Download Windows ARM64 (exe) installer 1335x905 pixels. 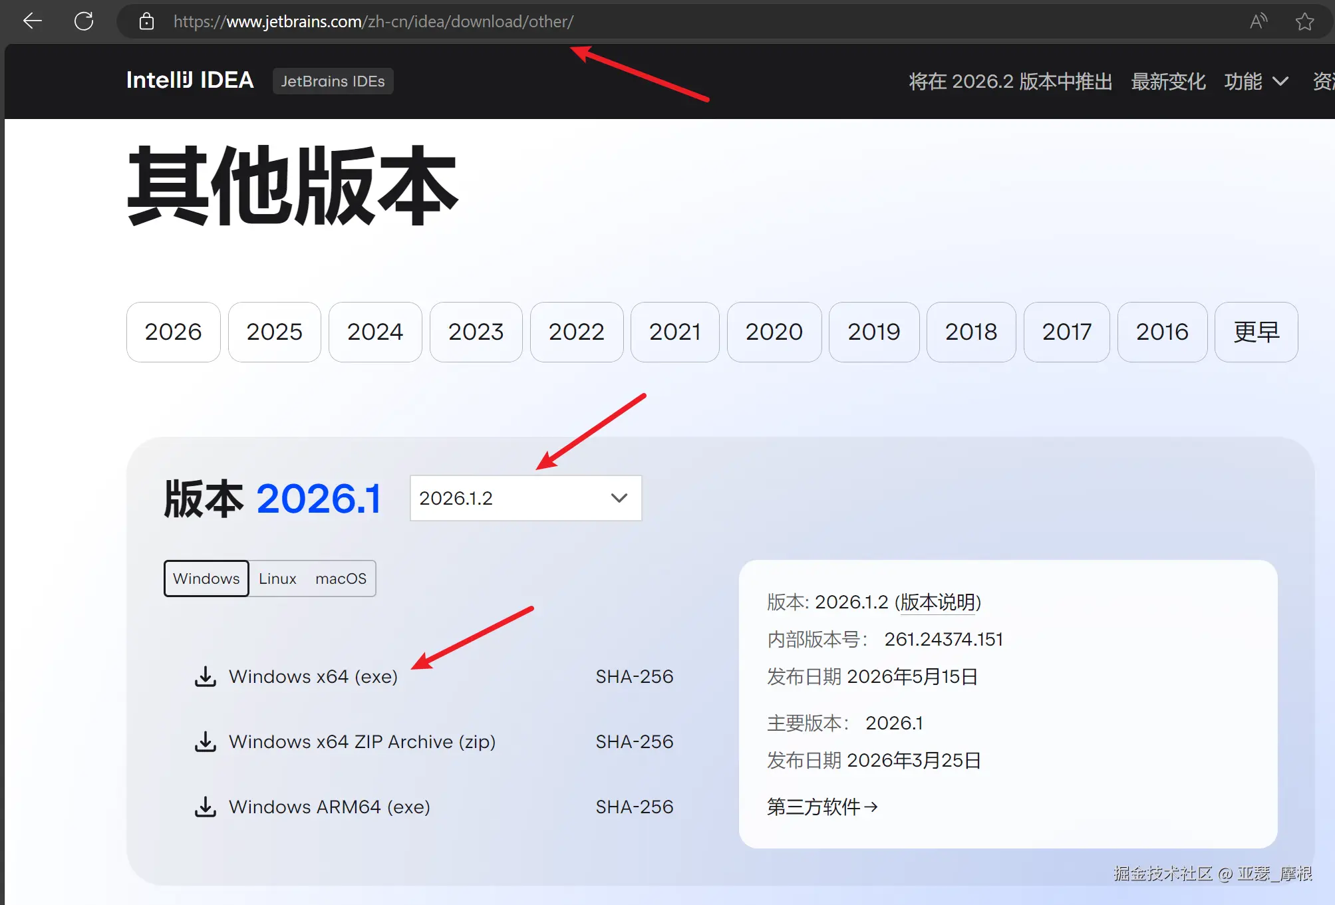click(x=329, y=807)
